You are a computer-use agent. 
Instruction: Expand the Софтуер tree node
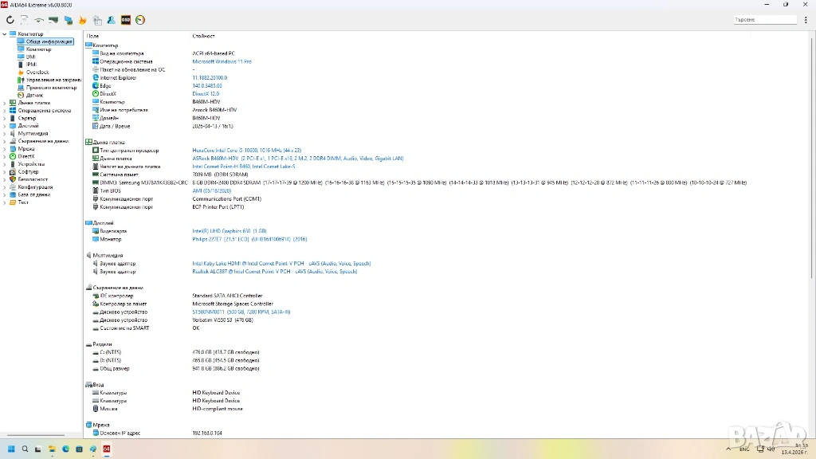5,172
